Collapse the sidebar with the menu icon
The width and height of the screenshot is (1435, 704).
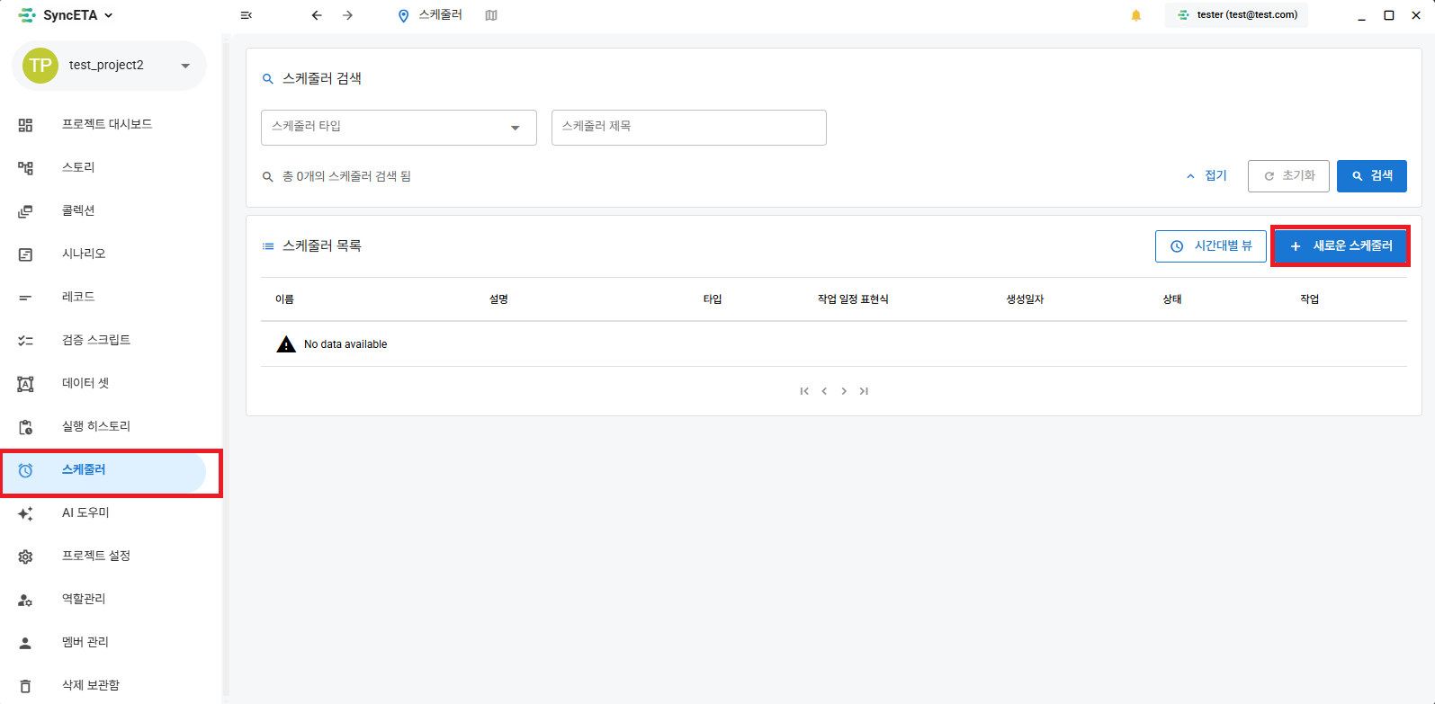247,15
